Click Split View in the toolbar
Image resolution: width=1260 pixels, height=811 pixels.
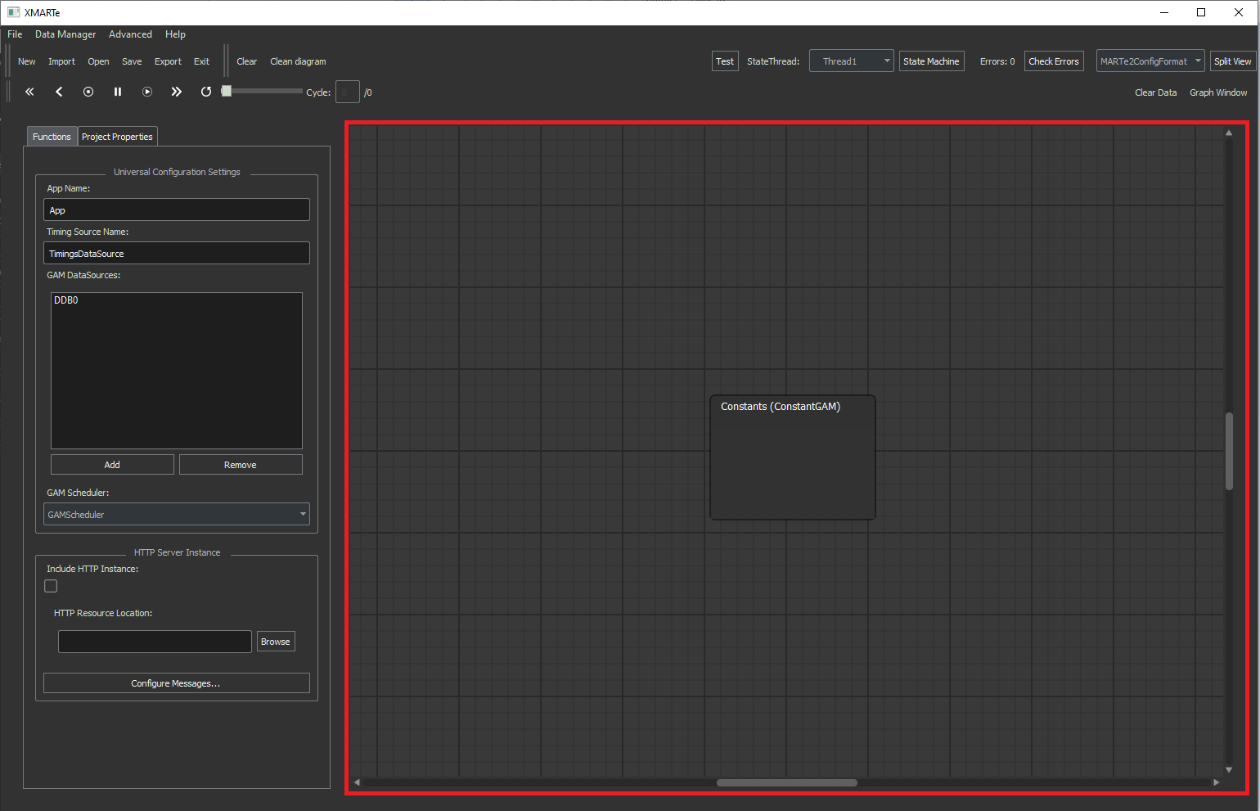click(1232, 61)
